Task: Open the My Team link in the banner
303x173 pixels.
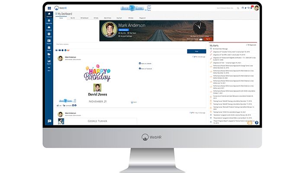Action: pyautogui.click(x=132, y=33)
